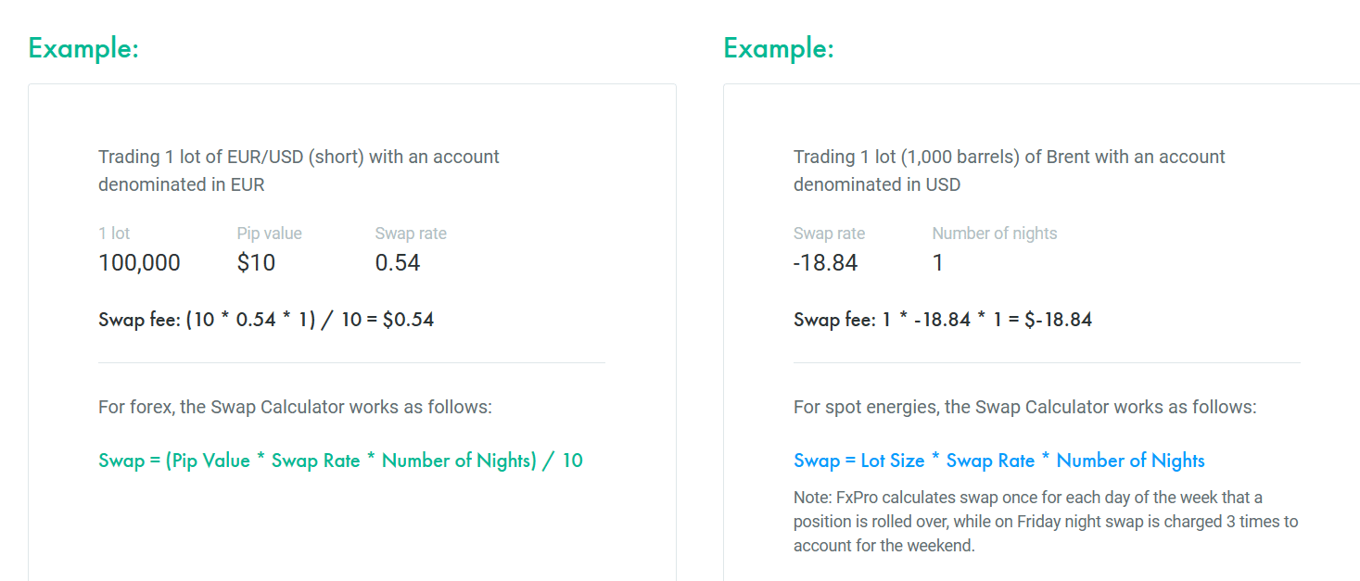The image size is (1360, 581).
Task: Click the left card's Swap rate label
Action: 411,234
